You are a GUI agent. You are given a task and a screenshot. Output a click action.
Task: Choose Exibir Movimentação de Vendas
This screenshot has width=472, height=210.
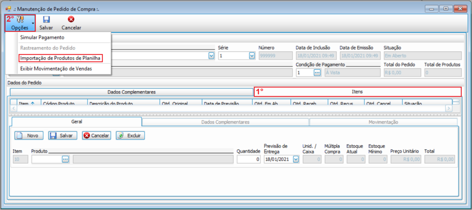coord(56,68)
